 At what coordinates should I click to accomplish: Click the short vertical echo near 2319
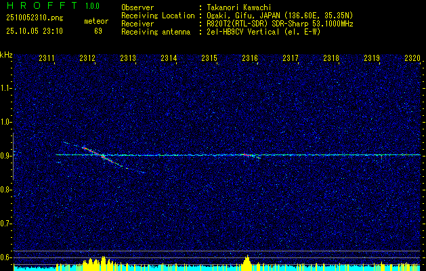[381, 159]
